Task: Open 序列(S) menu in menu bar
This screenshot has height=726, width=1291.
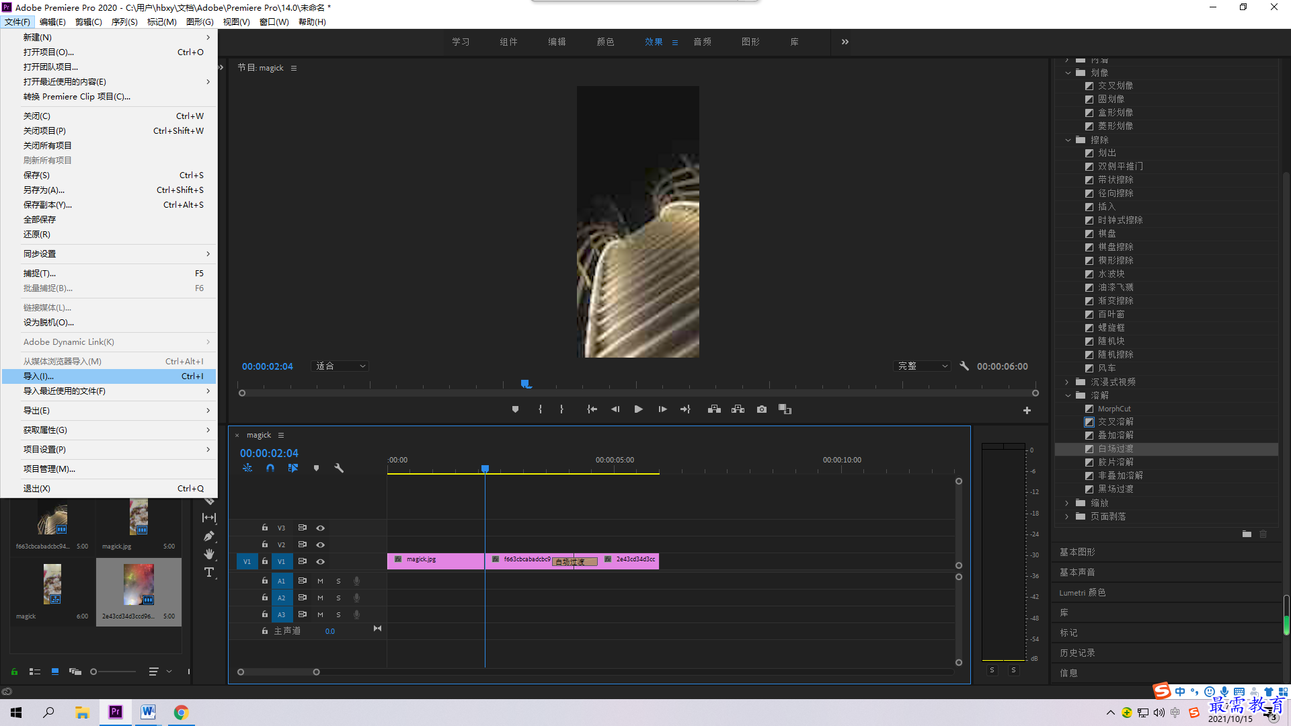Action: point(124,22)
